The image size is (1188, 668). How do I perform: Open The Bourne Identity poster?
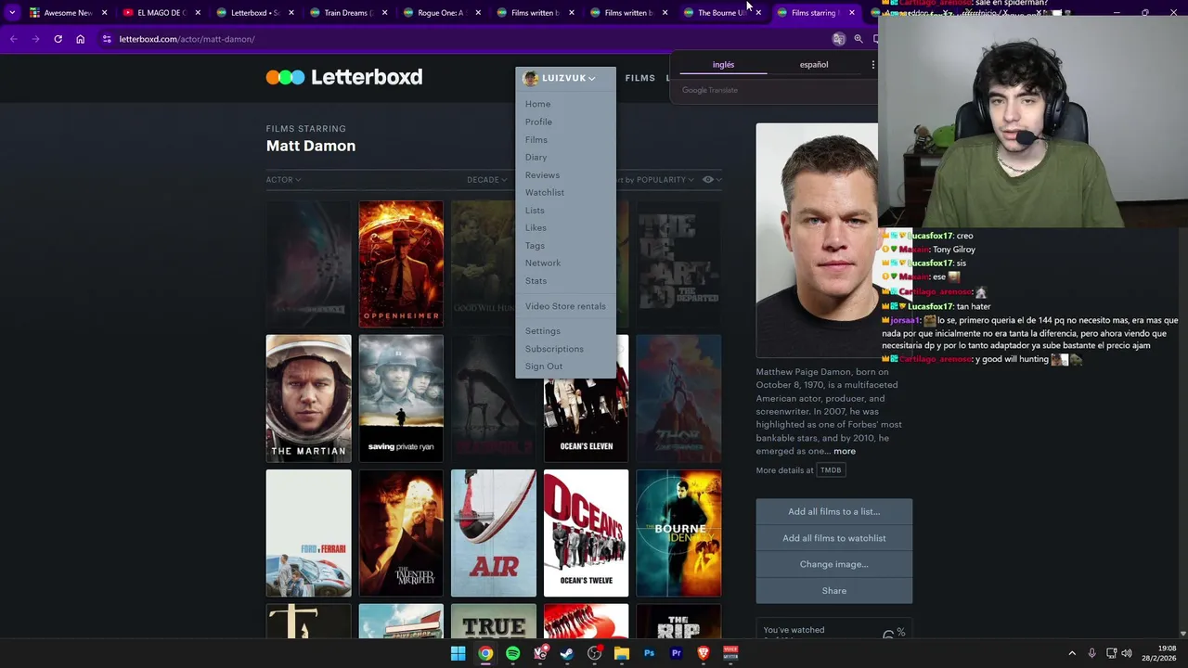(x=678, y=533)
